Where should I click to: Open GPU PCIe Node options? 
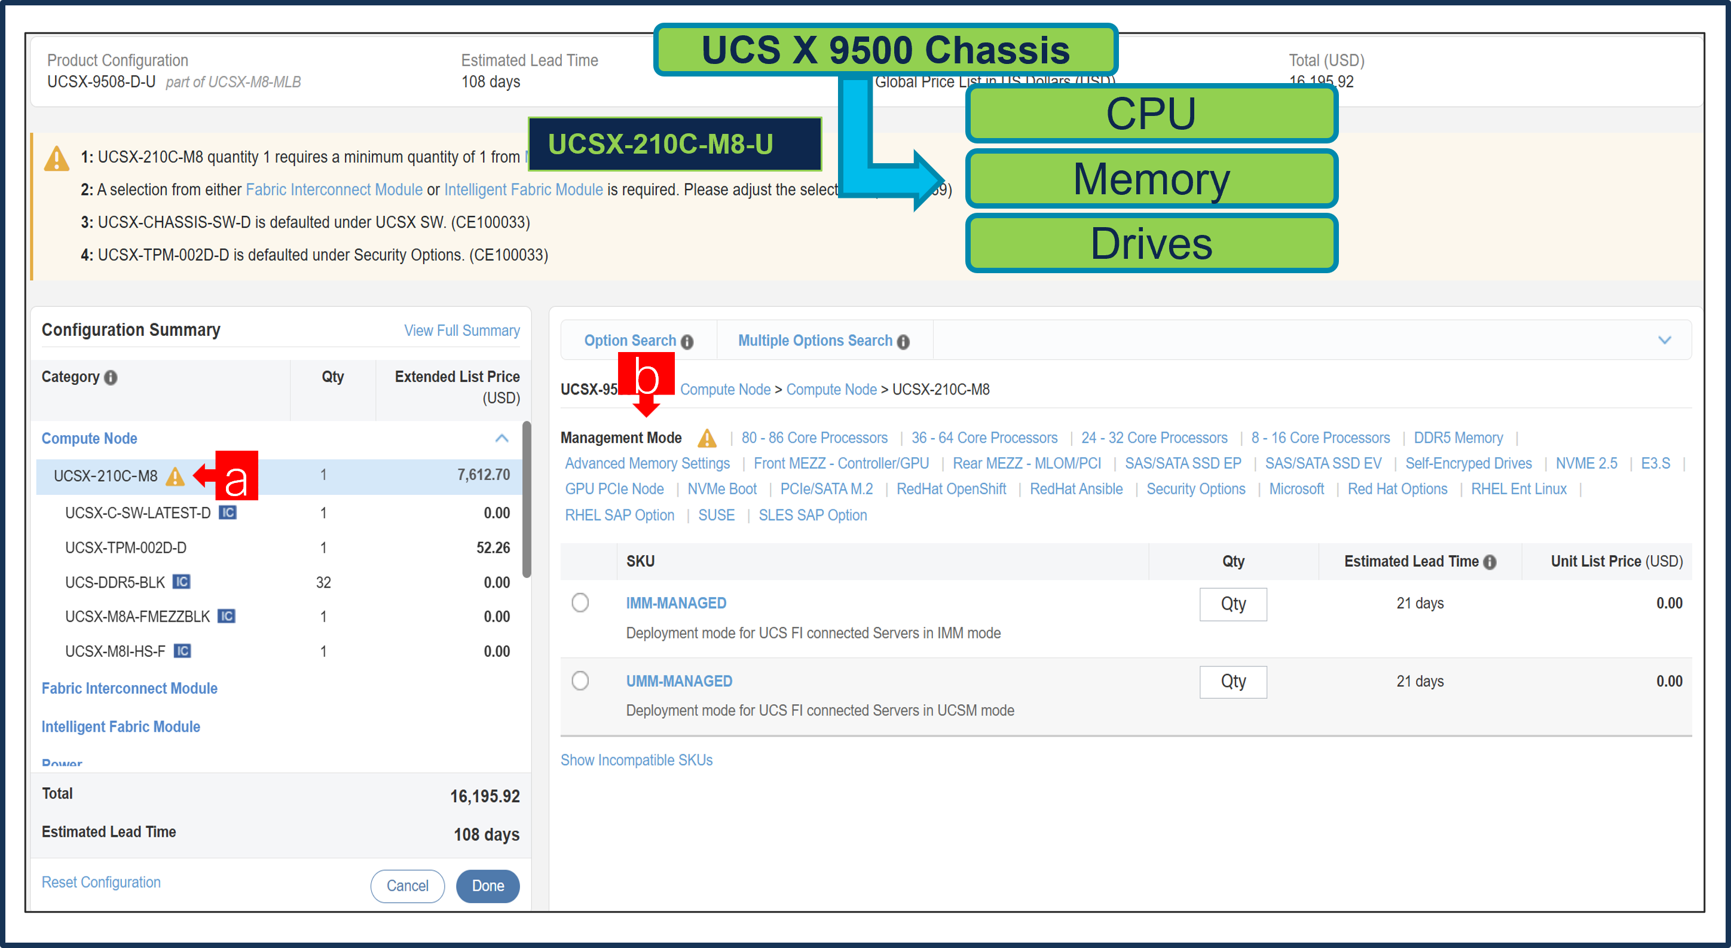[x=614, y=489]
